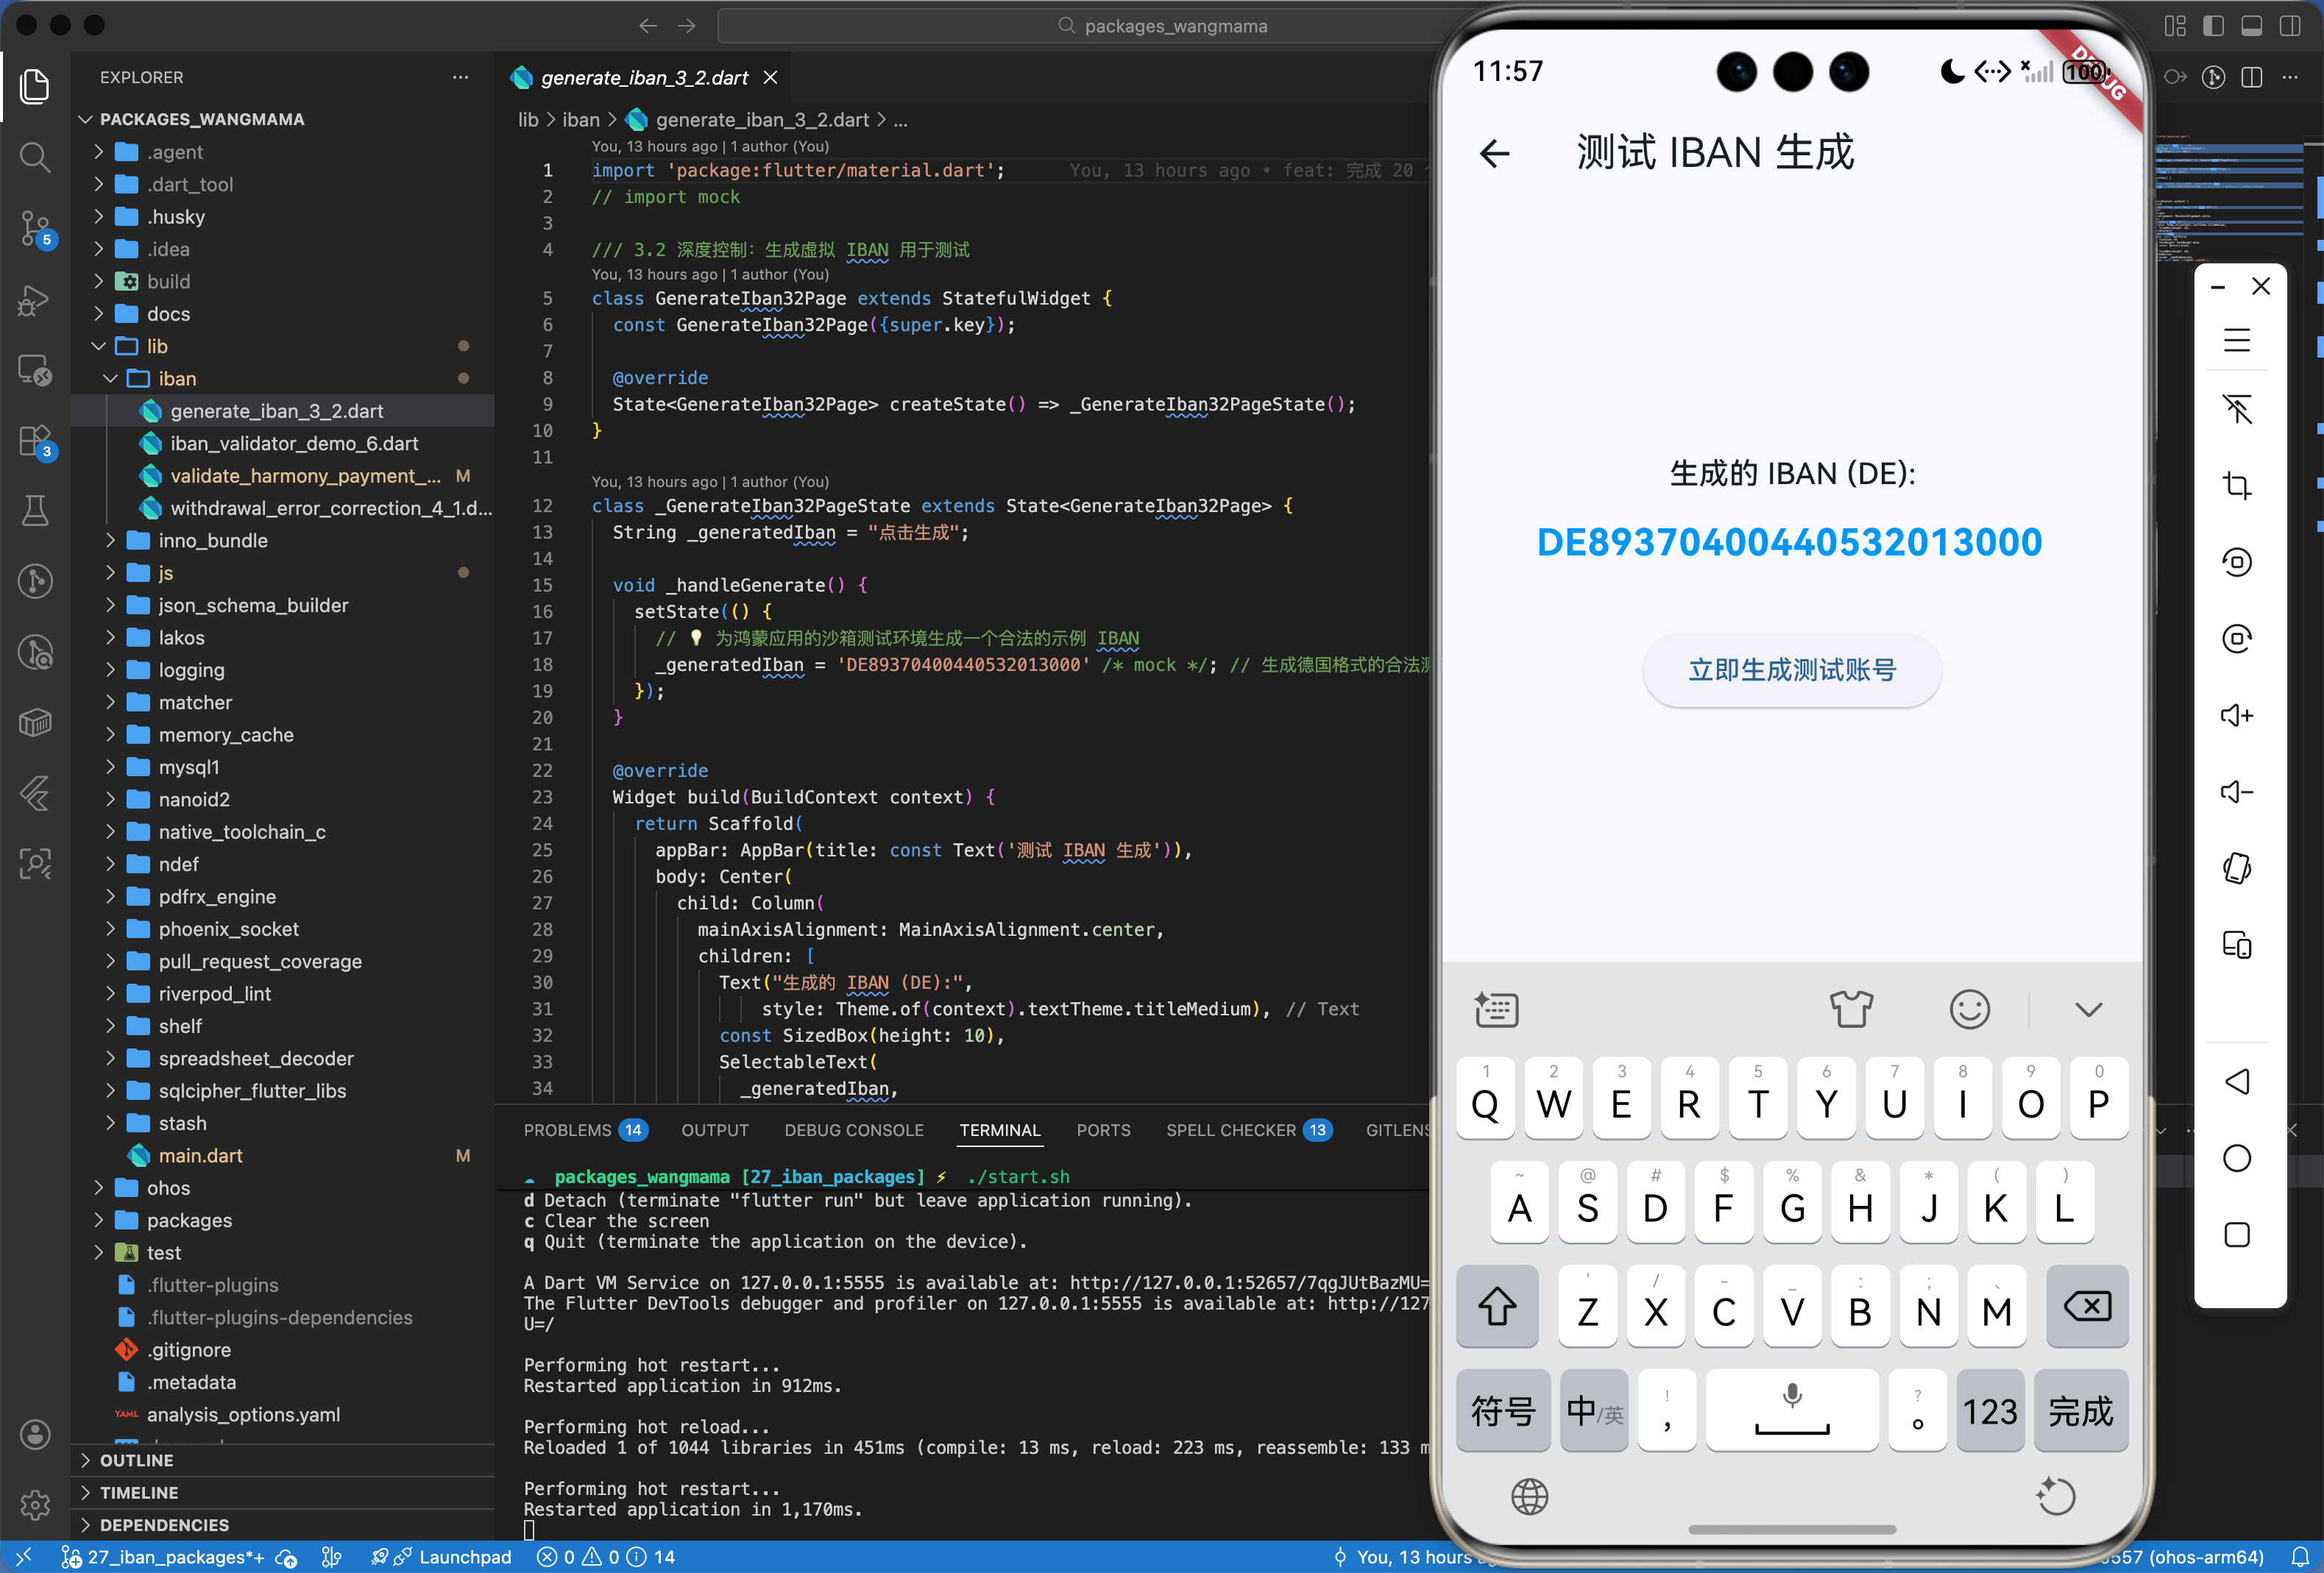2324x1573 pixels.
Task: Switch to the DEBUG CONSOLE tab
Action: (853, 1130)
